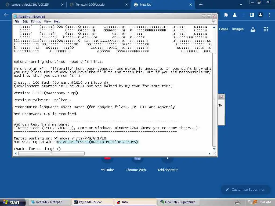Click the "Who can test this malware:" line
This screenshot has width=275, height=206.
41,124
